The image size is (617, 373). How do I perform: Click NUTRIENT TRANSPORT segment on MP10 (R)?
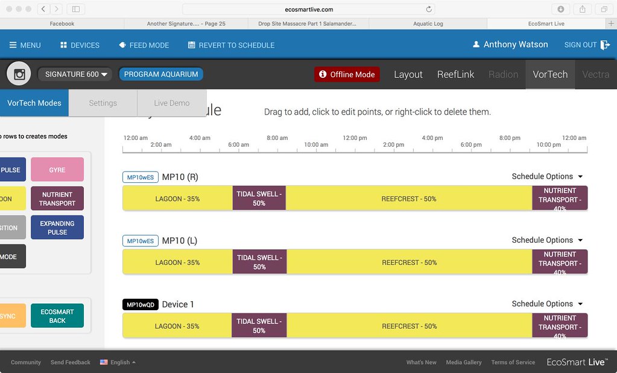[x=560, y=198]
